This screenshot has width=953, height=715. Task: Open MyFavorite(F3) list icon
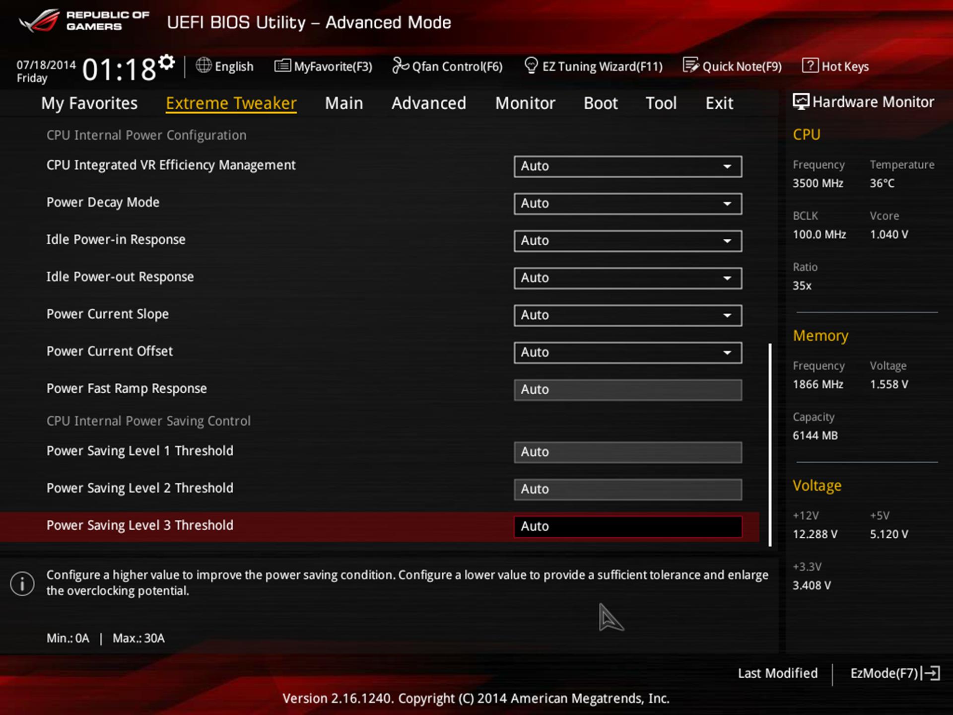[x=282, y=66]
